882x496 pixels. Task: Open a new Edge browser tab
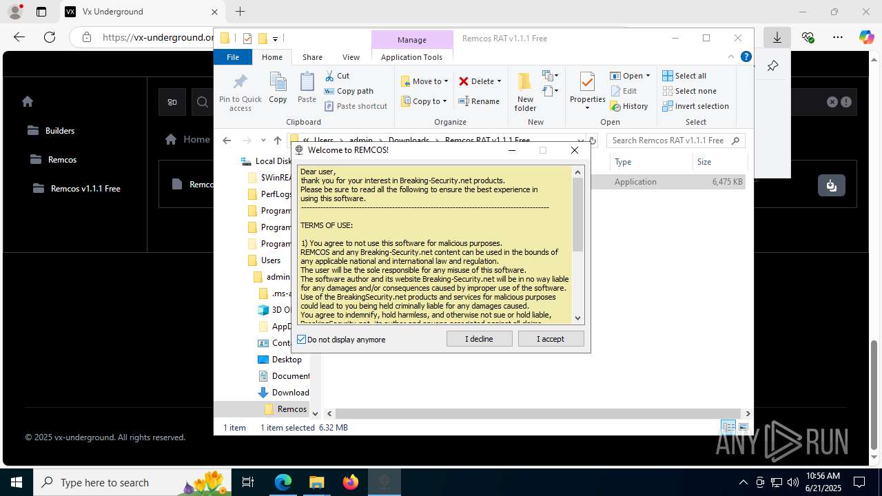tap(240, 12)
